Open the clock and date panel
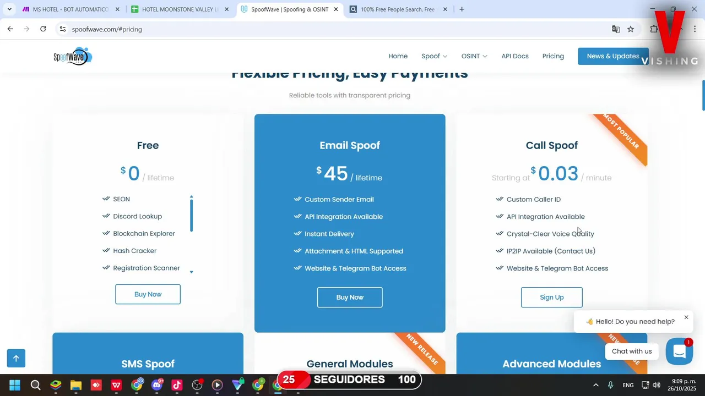705x396 pixels. [683, 385]
